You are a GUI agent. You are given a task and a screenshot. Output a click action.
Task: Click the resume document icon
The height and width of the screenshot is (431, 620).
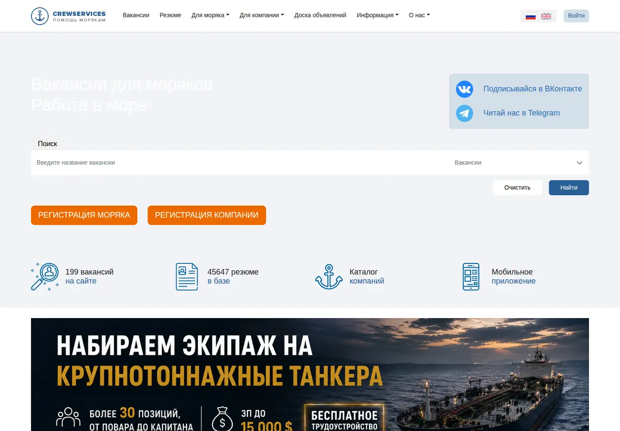coord(187,277)
